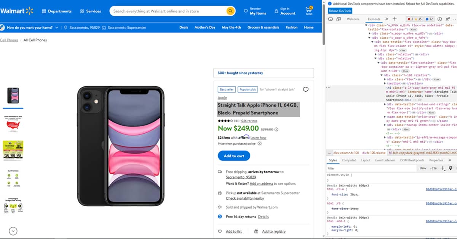Click the Add to cart button
The height and width of the screenshot is (239, 457).
point(234,156)
